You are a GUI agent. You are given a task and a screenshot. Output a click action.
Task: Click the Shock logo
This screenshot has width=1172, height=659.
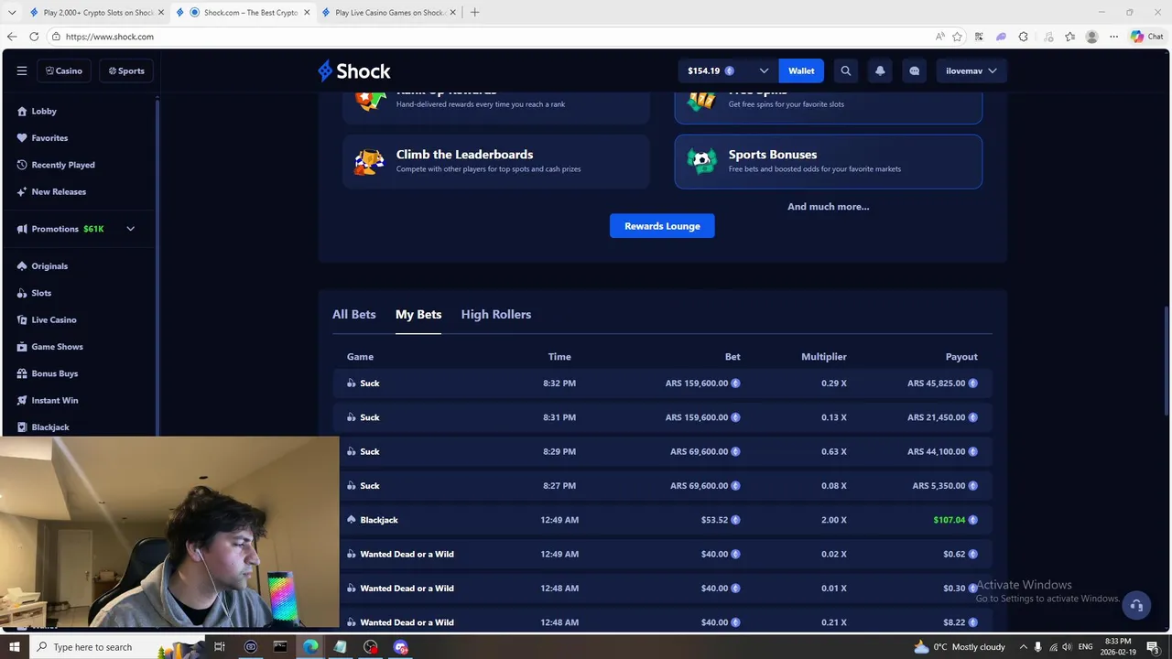tap(354, 70)
